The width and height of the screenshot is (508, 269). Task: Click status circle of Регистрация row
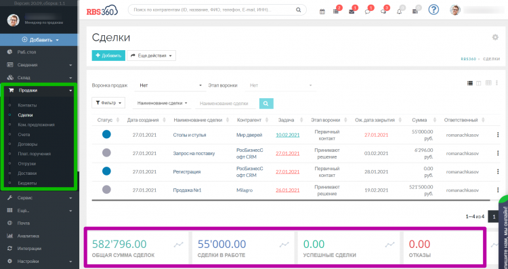pyautogui.click(x=106, y=171)
